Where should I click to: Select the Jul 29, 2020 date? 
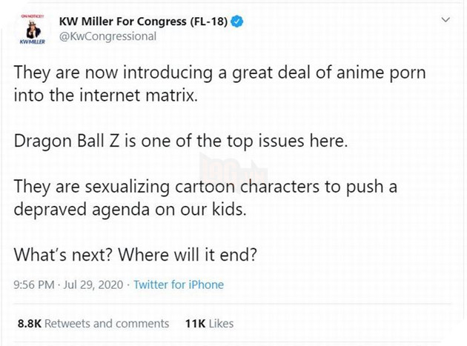pos(97,285)
